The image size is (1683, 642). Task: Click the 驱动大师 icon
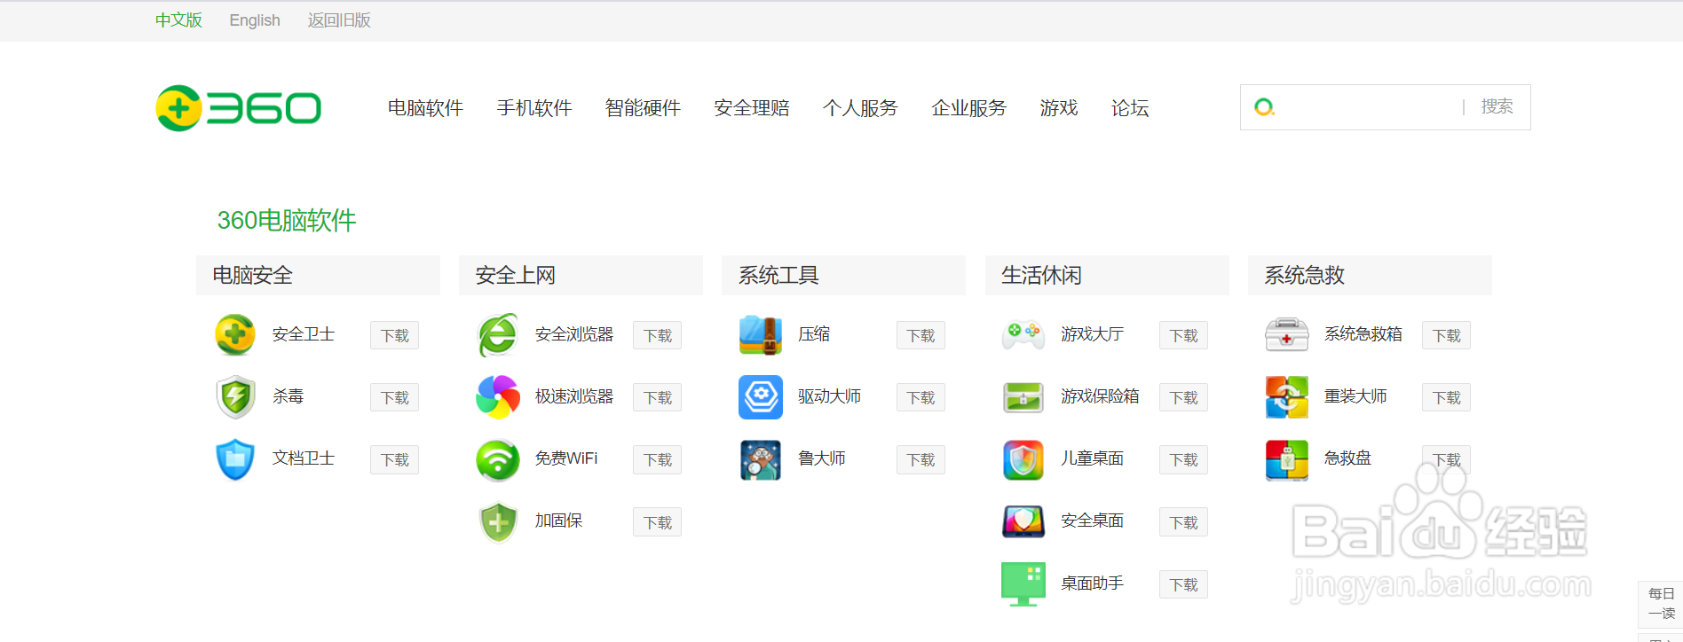coord(761,396)
